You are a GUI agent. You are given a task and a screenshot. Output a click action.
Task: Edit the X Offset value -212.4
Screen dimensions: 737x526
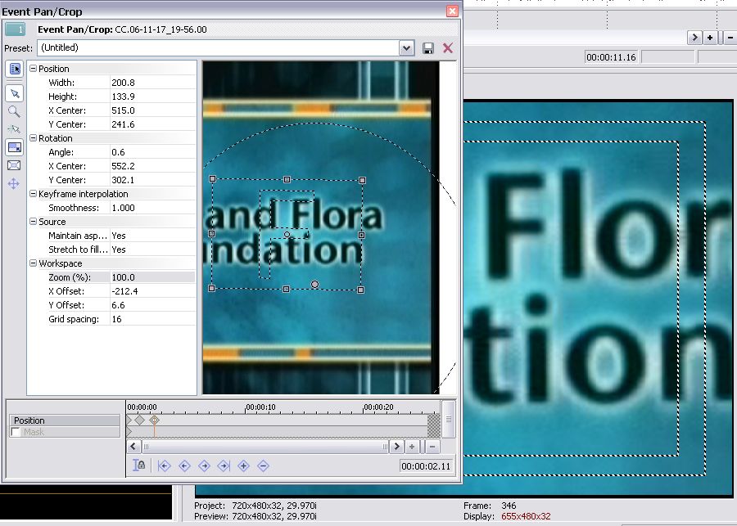coord(153,291)
